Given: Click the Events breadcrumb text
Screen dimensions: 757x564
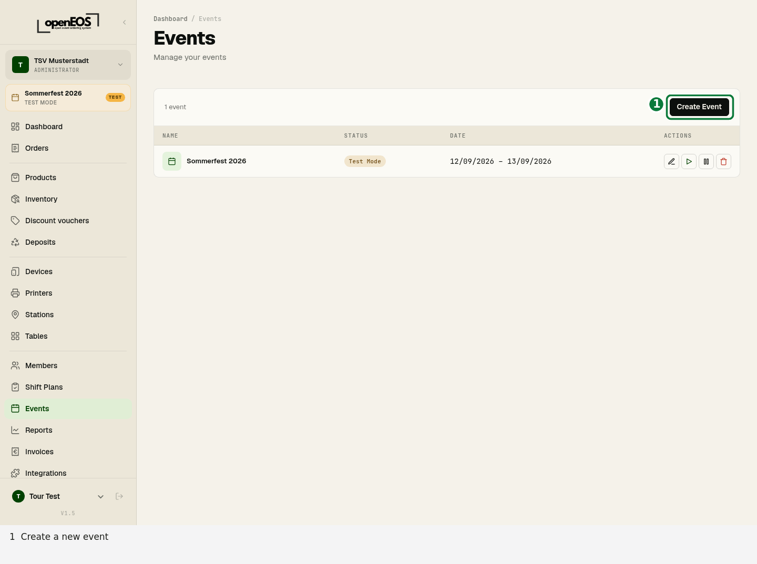Looking at the screenshot, I should pyautogui.click(x=210, y=19).
